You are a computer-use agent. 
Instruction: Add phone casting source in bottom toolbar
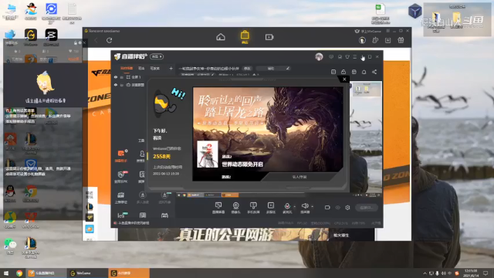pos(253,208)
